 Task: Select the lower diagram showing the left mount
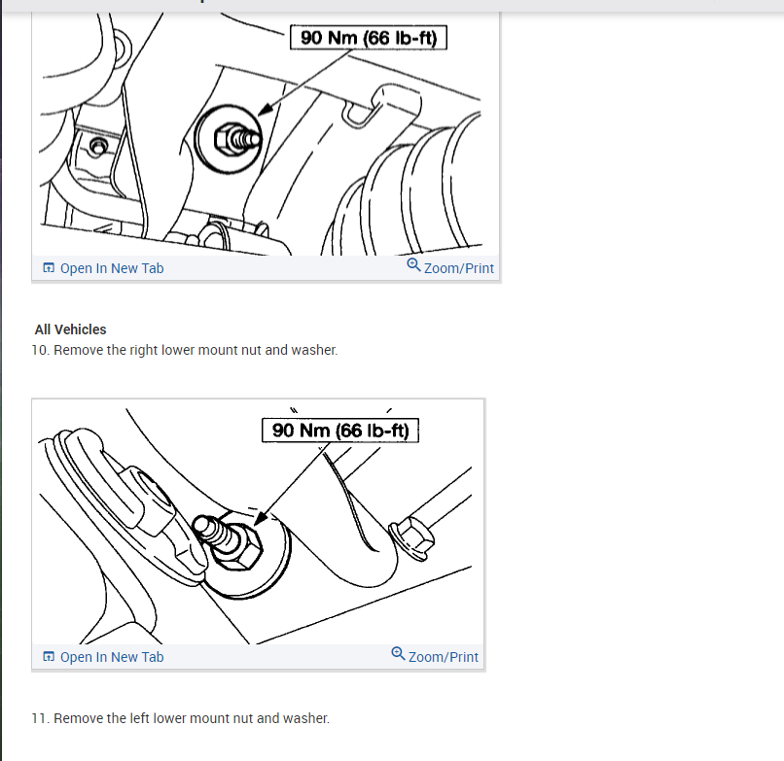(x=259, y=522)
